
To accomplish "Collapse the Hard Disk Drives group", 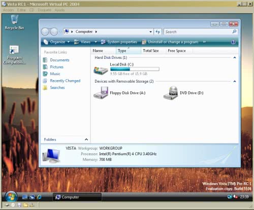I will [235, 58].
